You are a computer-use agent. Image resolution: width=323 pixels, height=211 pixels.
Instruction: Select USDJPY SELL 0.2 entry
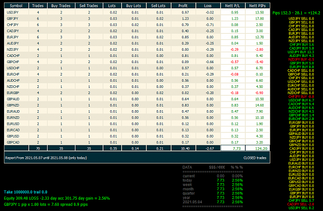(301, 208)
